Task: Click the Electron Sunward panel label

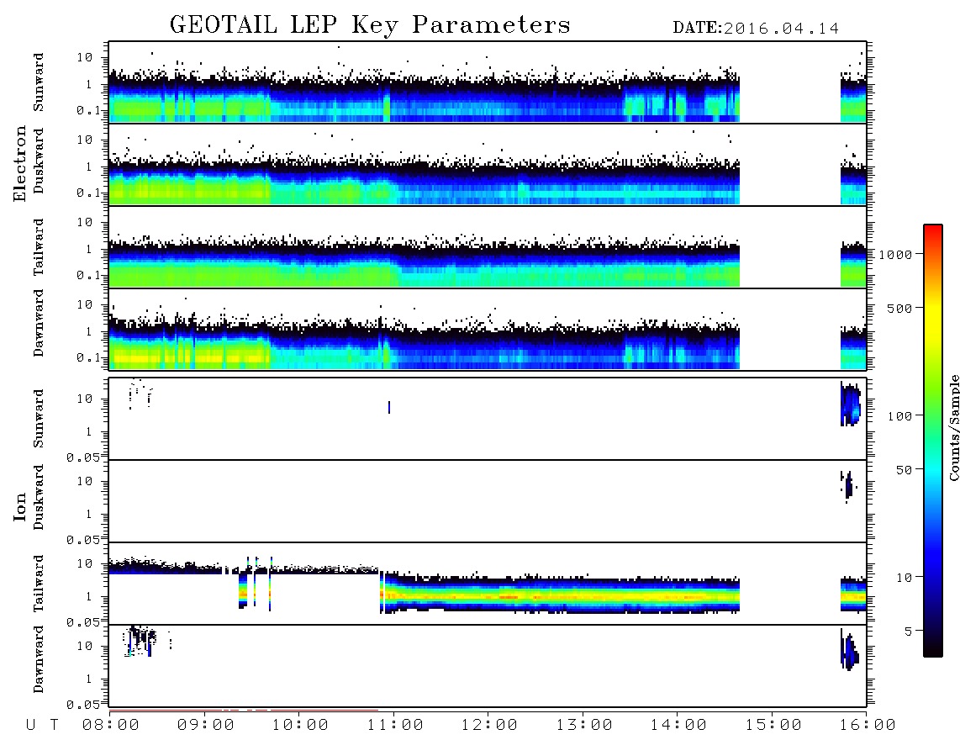Action: [39, 82]
